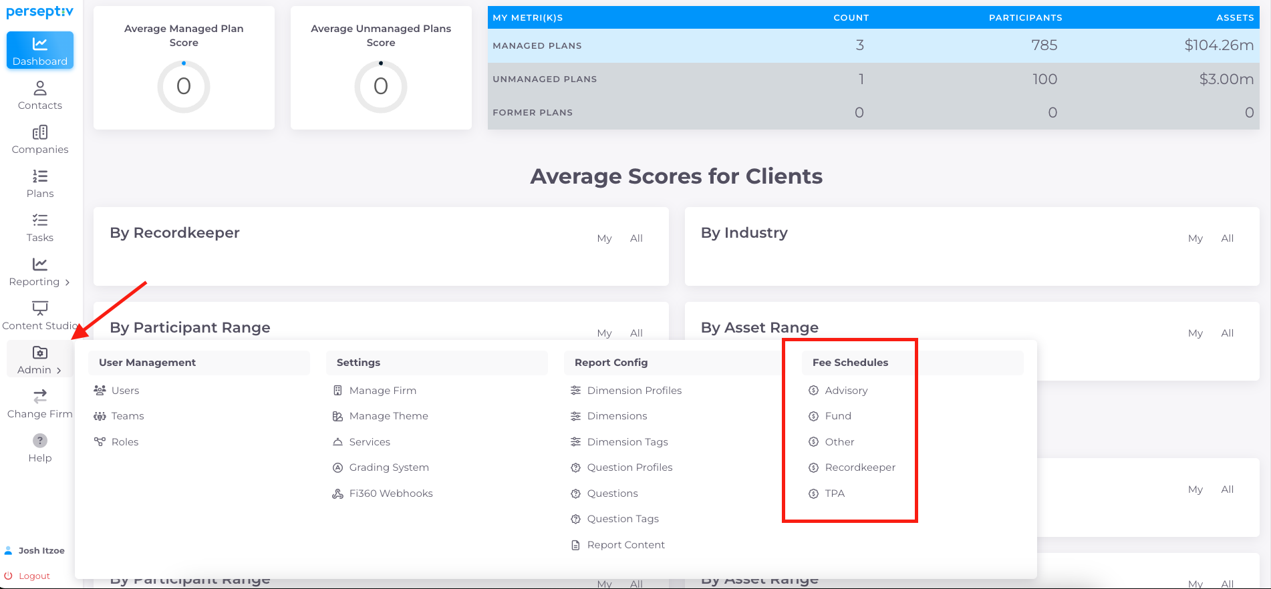Click the Logout power icon
1271x589 pixels.
[9, 576]
